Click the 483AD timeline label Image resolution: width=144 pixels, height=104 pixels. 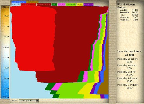point(6,68)
